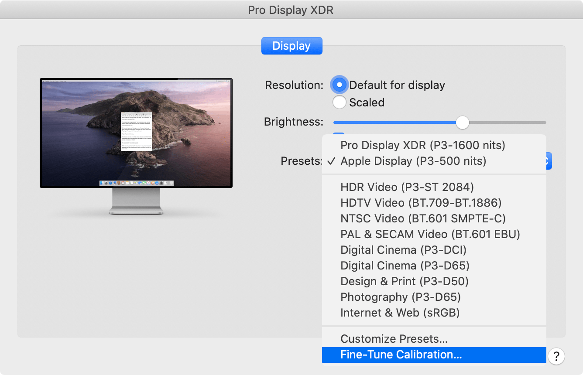
Task: Select the Default for display resolution option
Action: click(339, 85)
